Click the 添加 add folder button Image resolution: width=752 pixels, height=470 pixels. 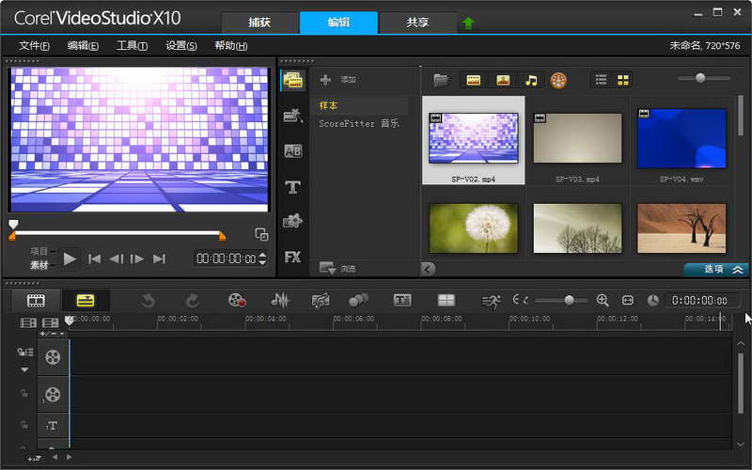click(x=338, y=80)
